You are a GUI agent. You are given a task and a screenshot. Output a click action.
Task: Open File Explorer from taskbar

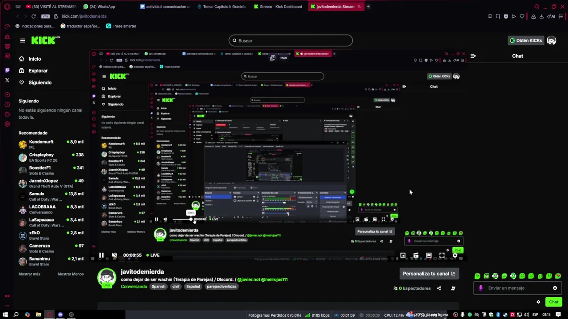point(38,315)
